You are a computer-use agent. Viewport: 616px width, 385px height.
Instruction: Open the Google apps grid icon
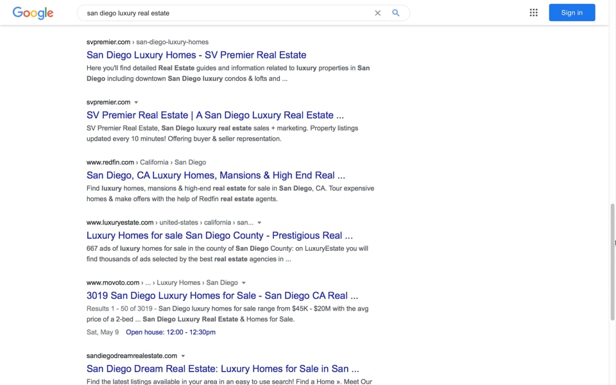[533, 13]
